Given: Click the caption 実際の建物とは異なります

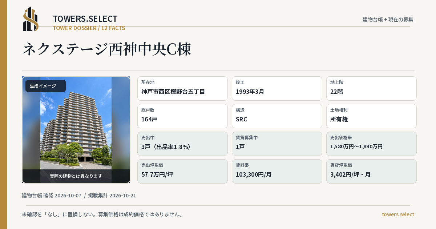Looking at the screenshot, I should coord(76,176).
